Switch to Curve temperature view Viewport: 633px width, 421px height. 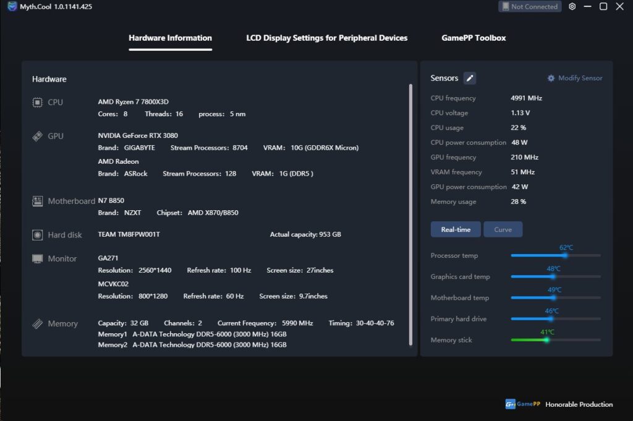[503, 229]
